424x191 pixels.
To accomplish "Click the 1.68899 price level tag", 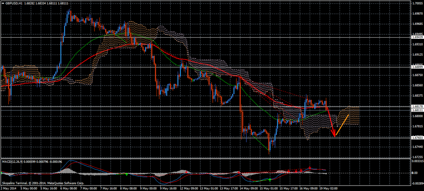I will pyautogui.click(x=417, y=67).
